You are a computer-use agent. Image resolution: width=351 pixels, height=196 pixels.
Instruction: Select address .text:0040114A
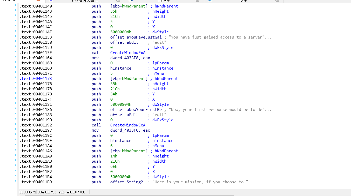pos(36,22)
